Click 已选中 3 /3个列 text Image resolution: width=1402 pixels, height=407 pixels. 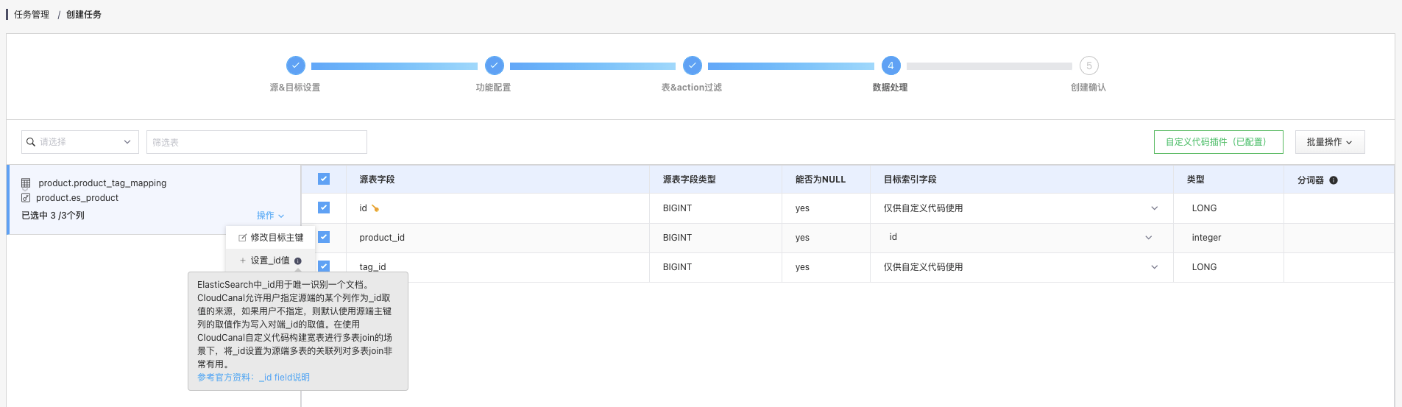(53, 216)
